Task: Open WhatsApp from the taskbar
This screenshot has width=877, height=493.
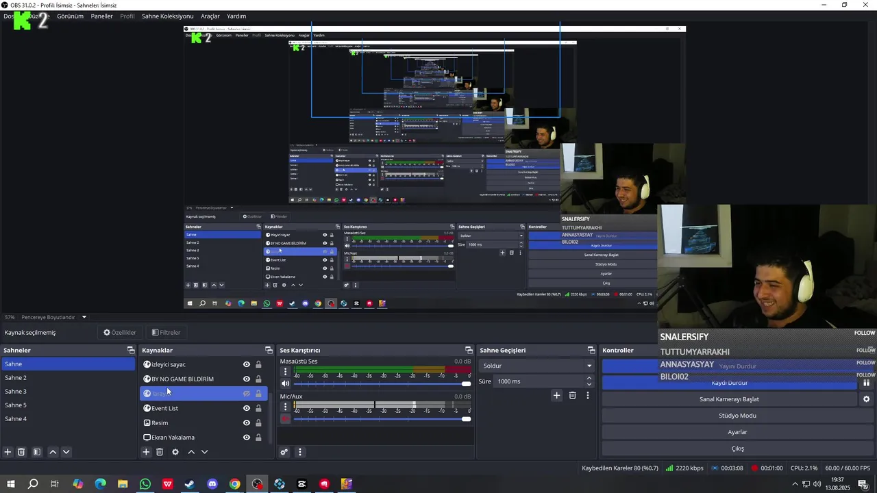Action: [x=145, y=484]
